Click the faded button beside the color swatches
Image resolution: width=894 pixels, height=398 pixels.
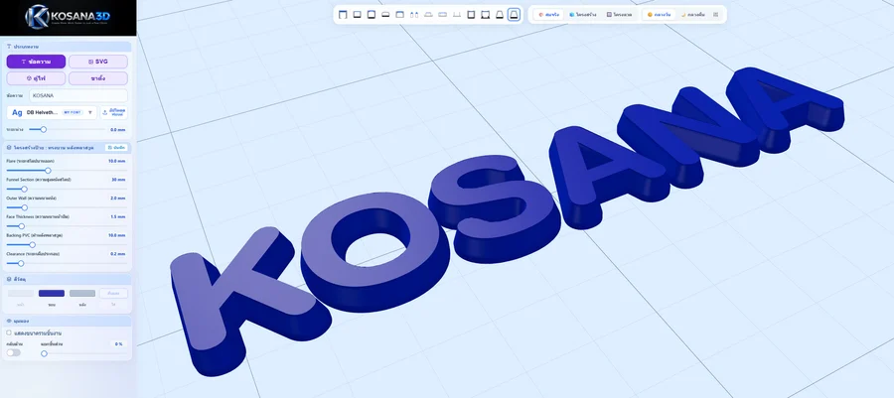[113, 293]
